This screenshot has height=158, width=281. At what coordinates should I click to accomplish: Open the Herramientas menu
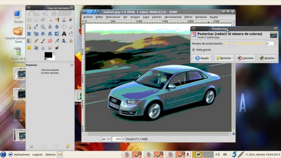tap(173, 17)
